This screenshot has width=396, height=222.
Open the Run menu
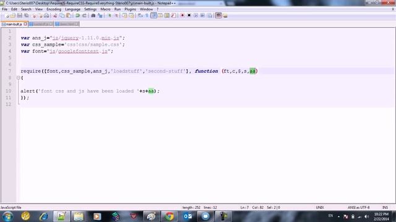pos(118,9)
